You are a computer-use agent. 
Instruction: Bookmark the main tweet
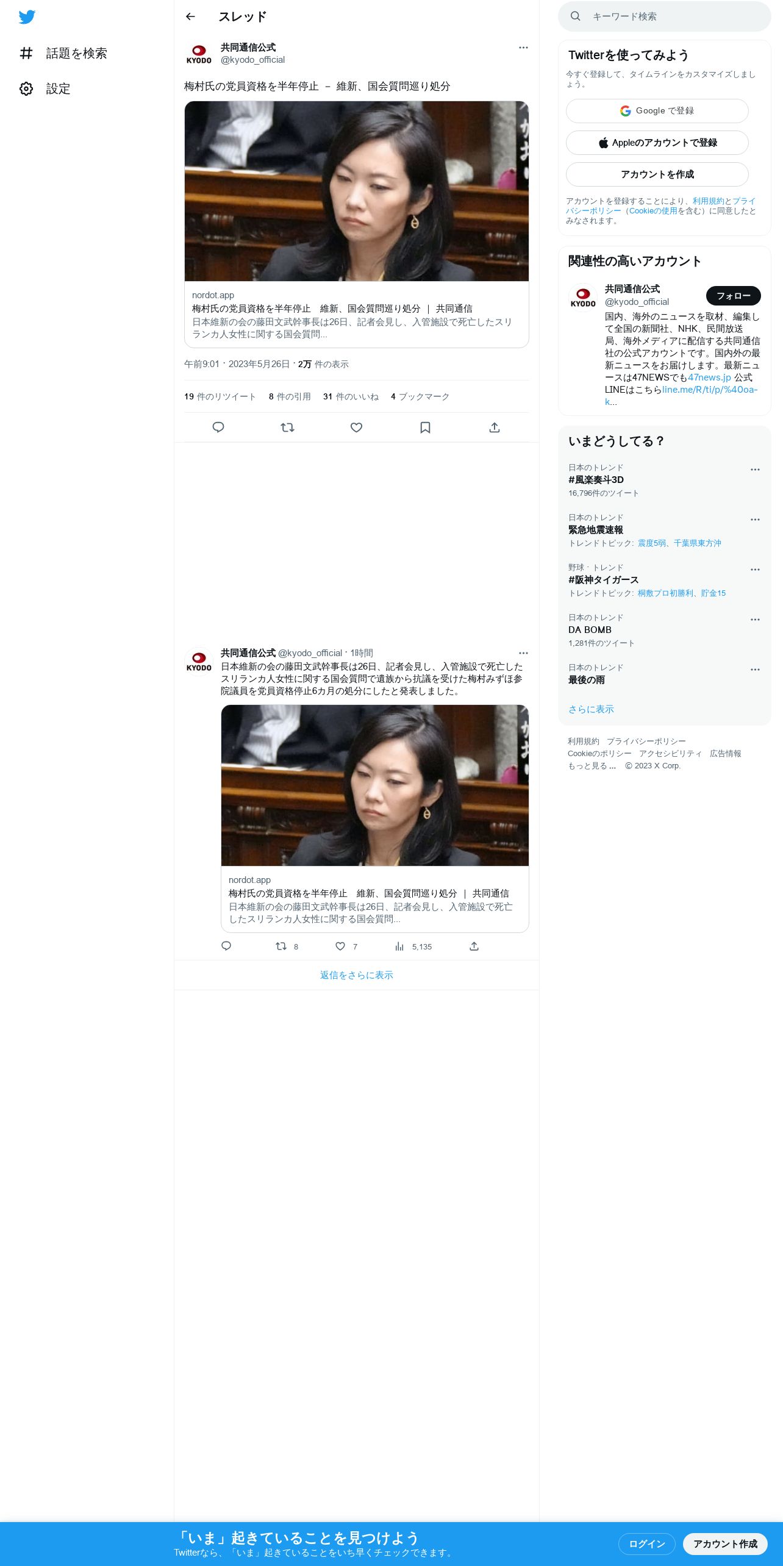(x=426, y=427)
